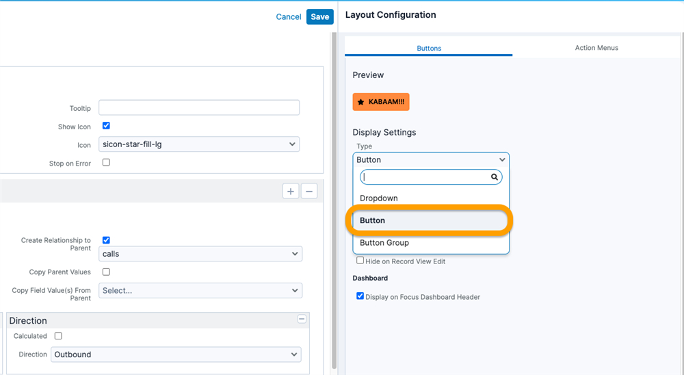Image resolution: width=684 pixels, height=375 pixels.
Task: Click the search magnifier icon in Type dropdown
Action: click(495, 177)
